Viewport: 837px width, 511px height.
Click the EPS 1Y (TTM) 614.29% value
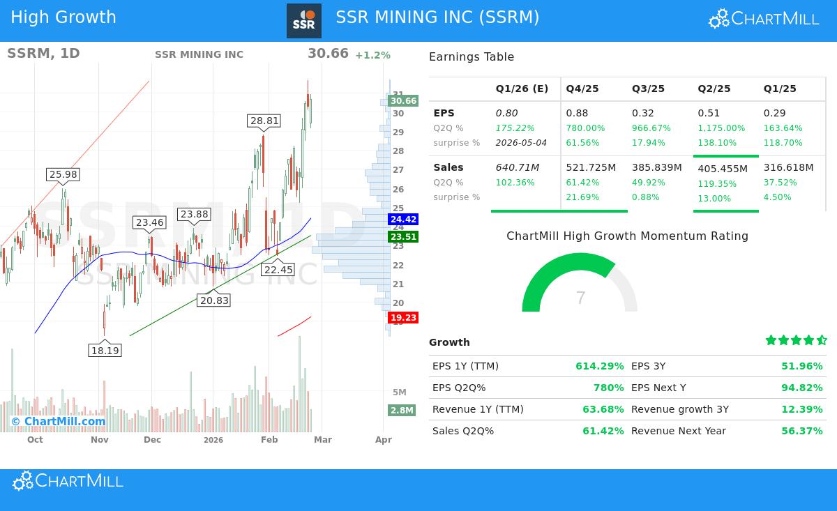[x=600, y=366]
